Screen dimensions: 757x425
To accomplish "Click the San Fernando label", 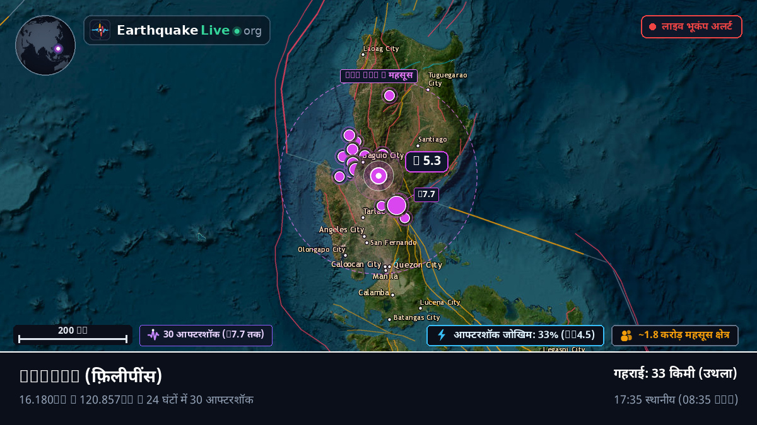I will (x=394, y=242).
